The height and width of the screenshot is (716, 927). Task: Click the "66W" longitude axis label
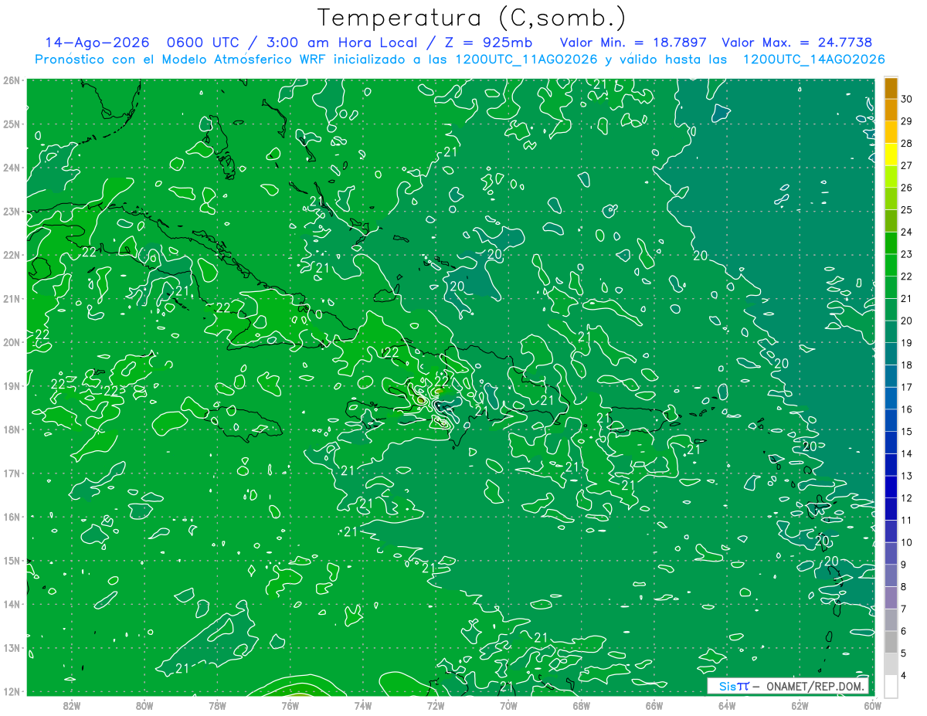654,707
